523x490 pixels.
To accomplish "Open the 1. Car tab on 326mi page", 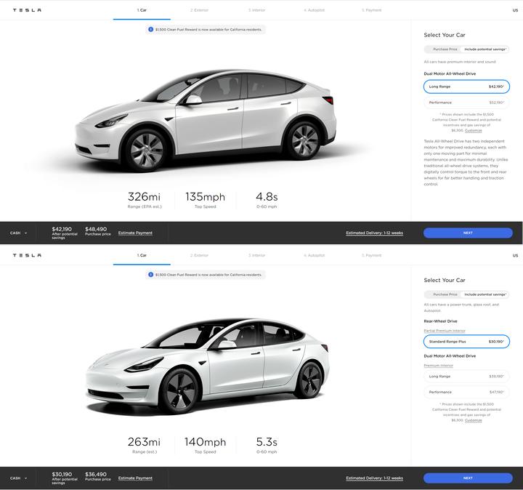I will [142, 10].
